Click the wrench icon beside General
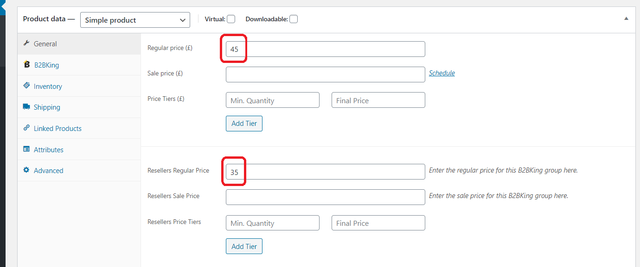Viewport: 640px width, 267px height. point(26,43)
